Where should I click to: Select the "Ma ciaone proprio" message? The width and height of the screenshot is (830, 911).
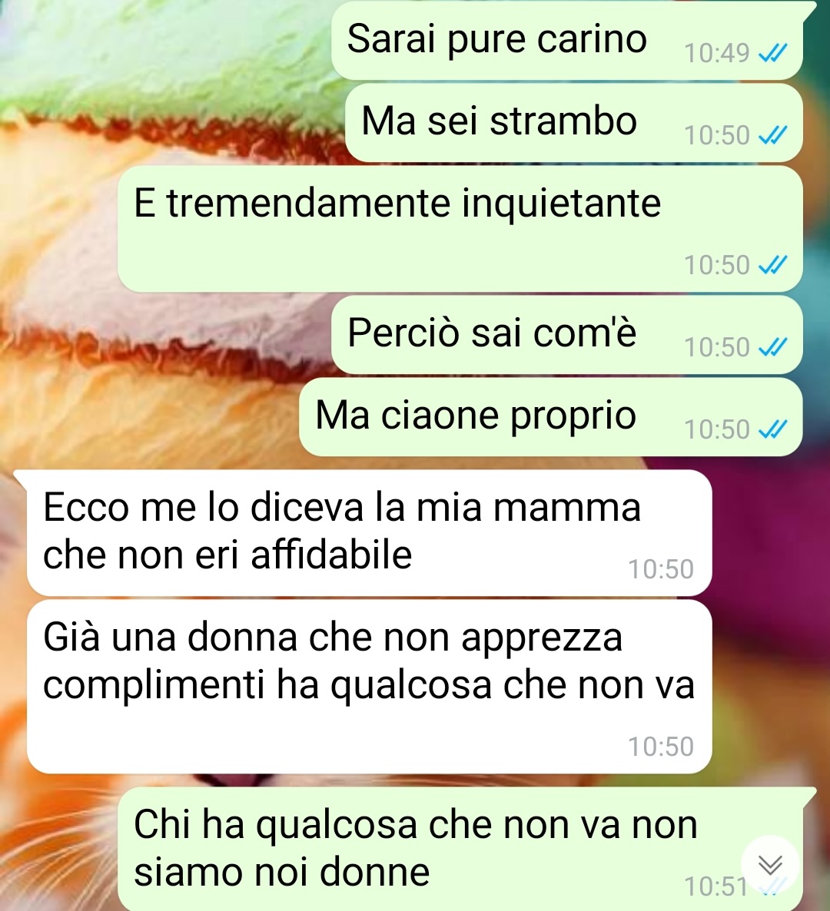[551, 417]
